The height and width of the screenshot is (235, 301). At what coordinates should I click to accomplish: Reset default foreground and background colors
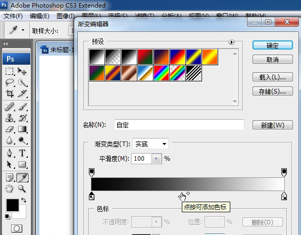point(8,216)
